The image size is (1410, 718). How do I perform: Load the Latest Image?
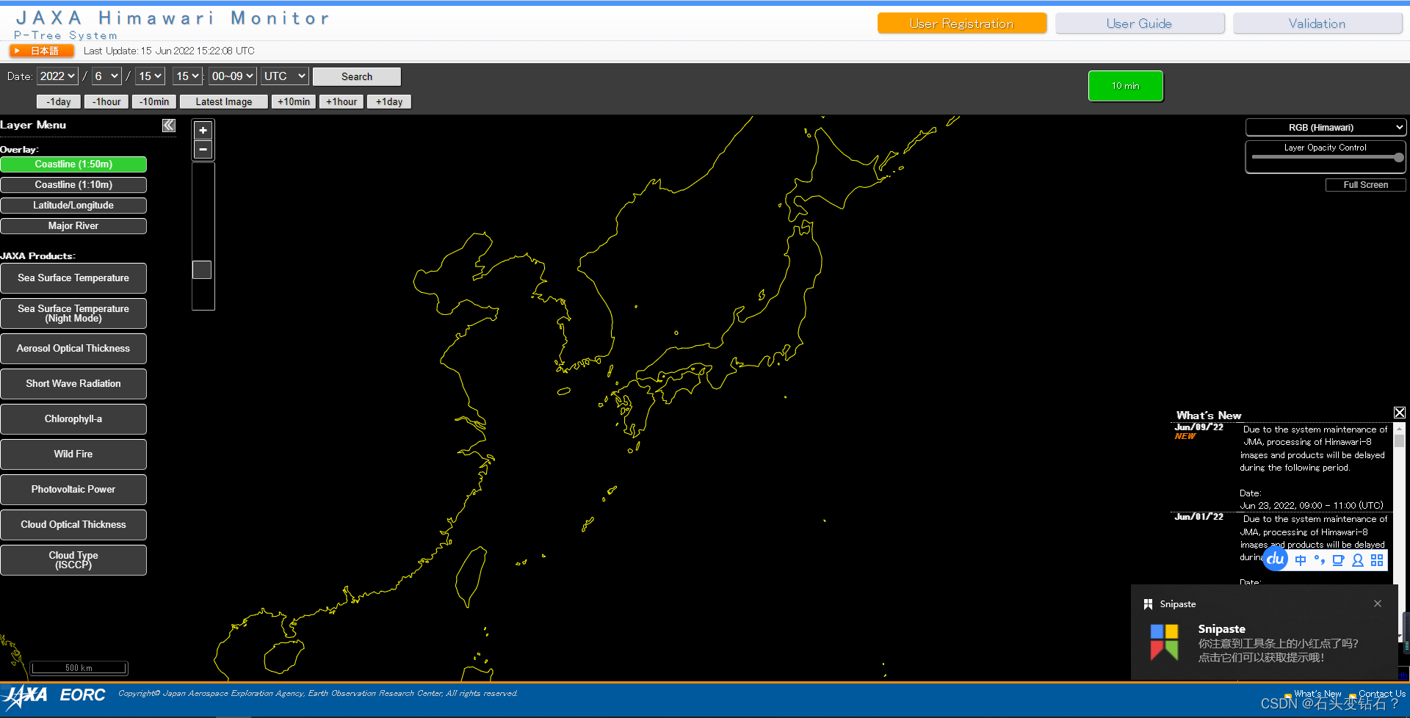coord(224,102)
